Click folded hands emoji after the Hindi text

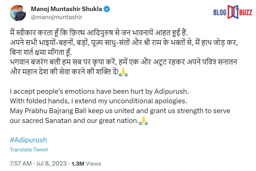coord(123,72)
